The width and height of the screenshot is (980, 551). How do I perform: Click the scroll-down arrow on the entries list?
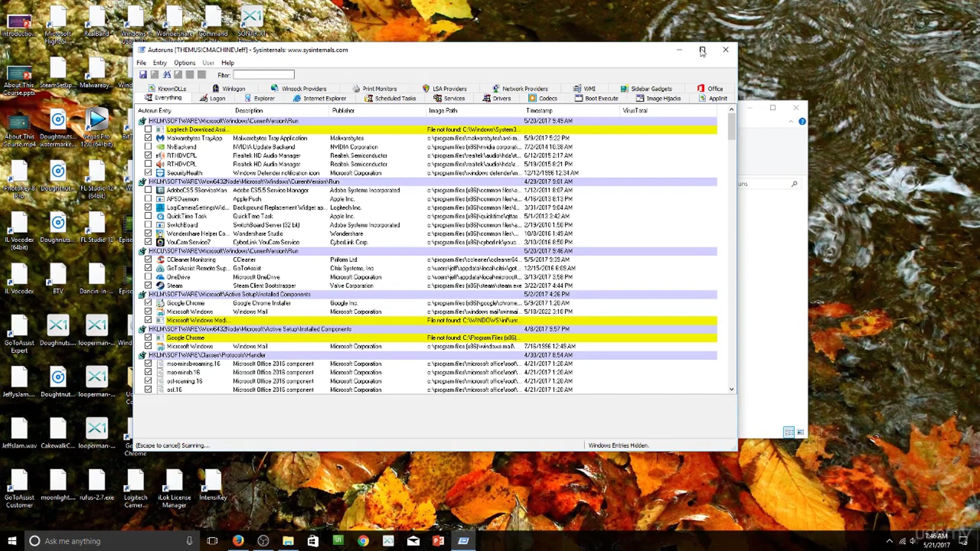click(x=731, y=389)
